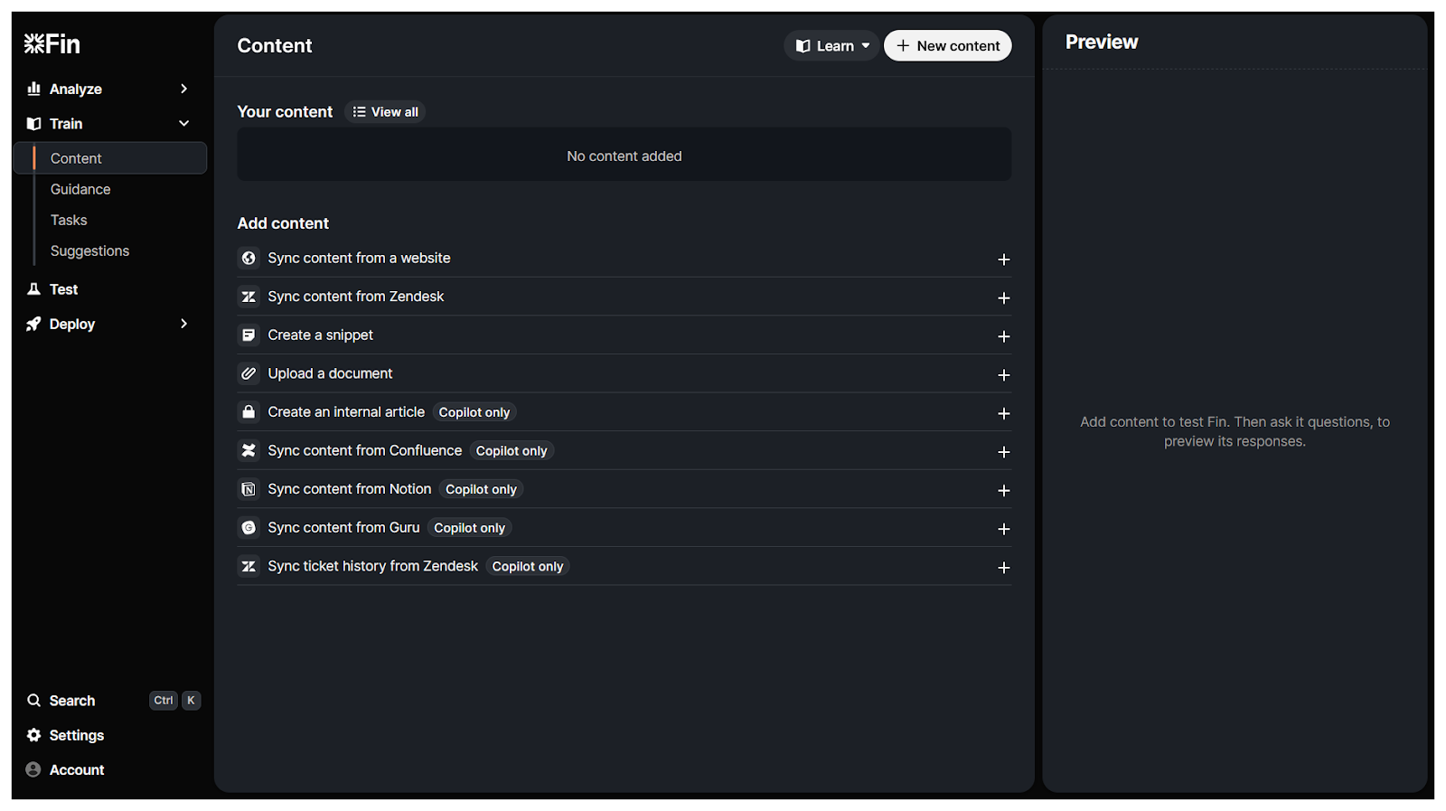Open Guidance under Train
The width and height of the screenshot is (1446, 811).
[x=80, y=189]
